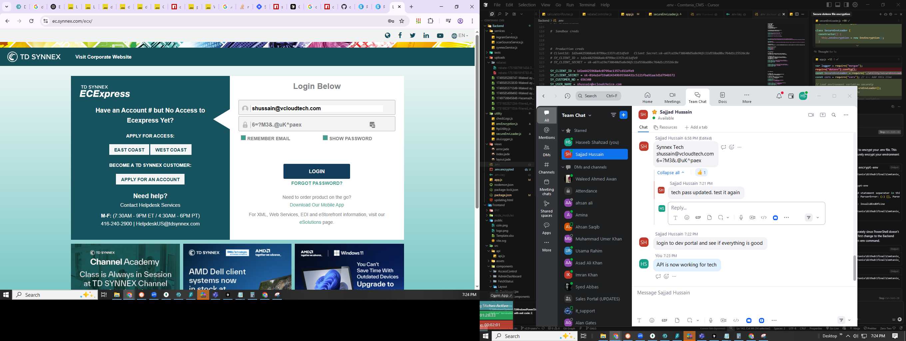
Task: Bookmark this page with Chrome star icon
Action: tap(402, 21)
